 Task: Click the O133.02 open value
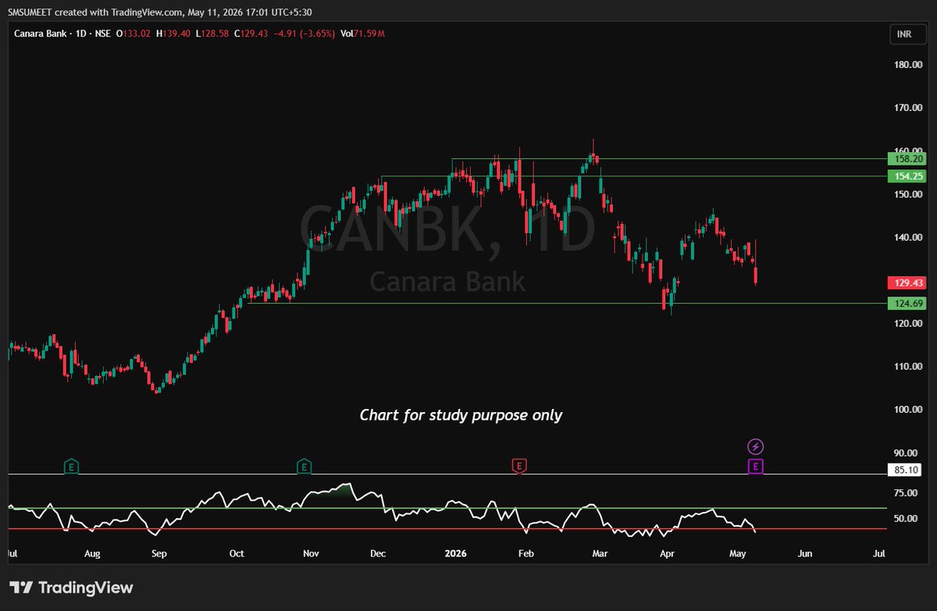134,34
